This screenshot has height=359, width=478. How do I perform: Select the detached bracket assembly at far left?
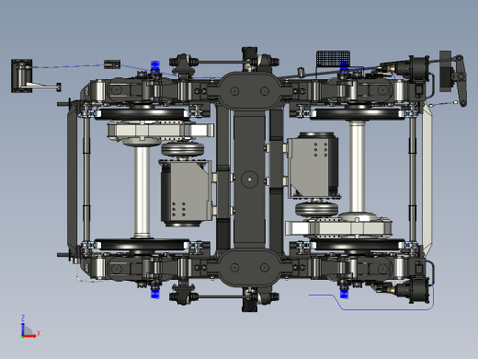[x=36, y=76]
